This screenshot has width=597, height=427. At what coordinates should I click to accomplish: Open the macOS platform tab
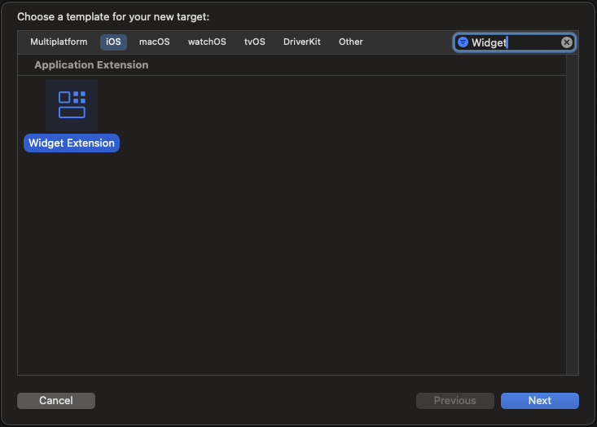click(x=154, y=42)
